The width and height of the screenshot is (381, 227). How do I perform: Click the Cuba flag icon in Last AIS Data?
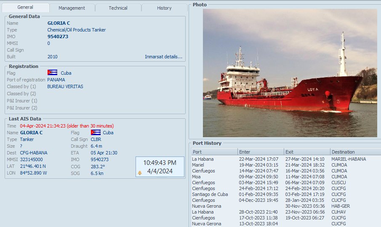tap(96, 132)
